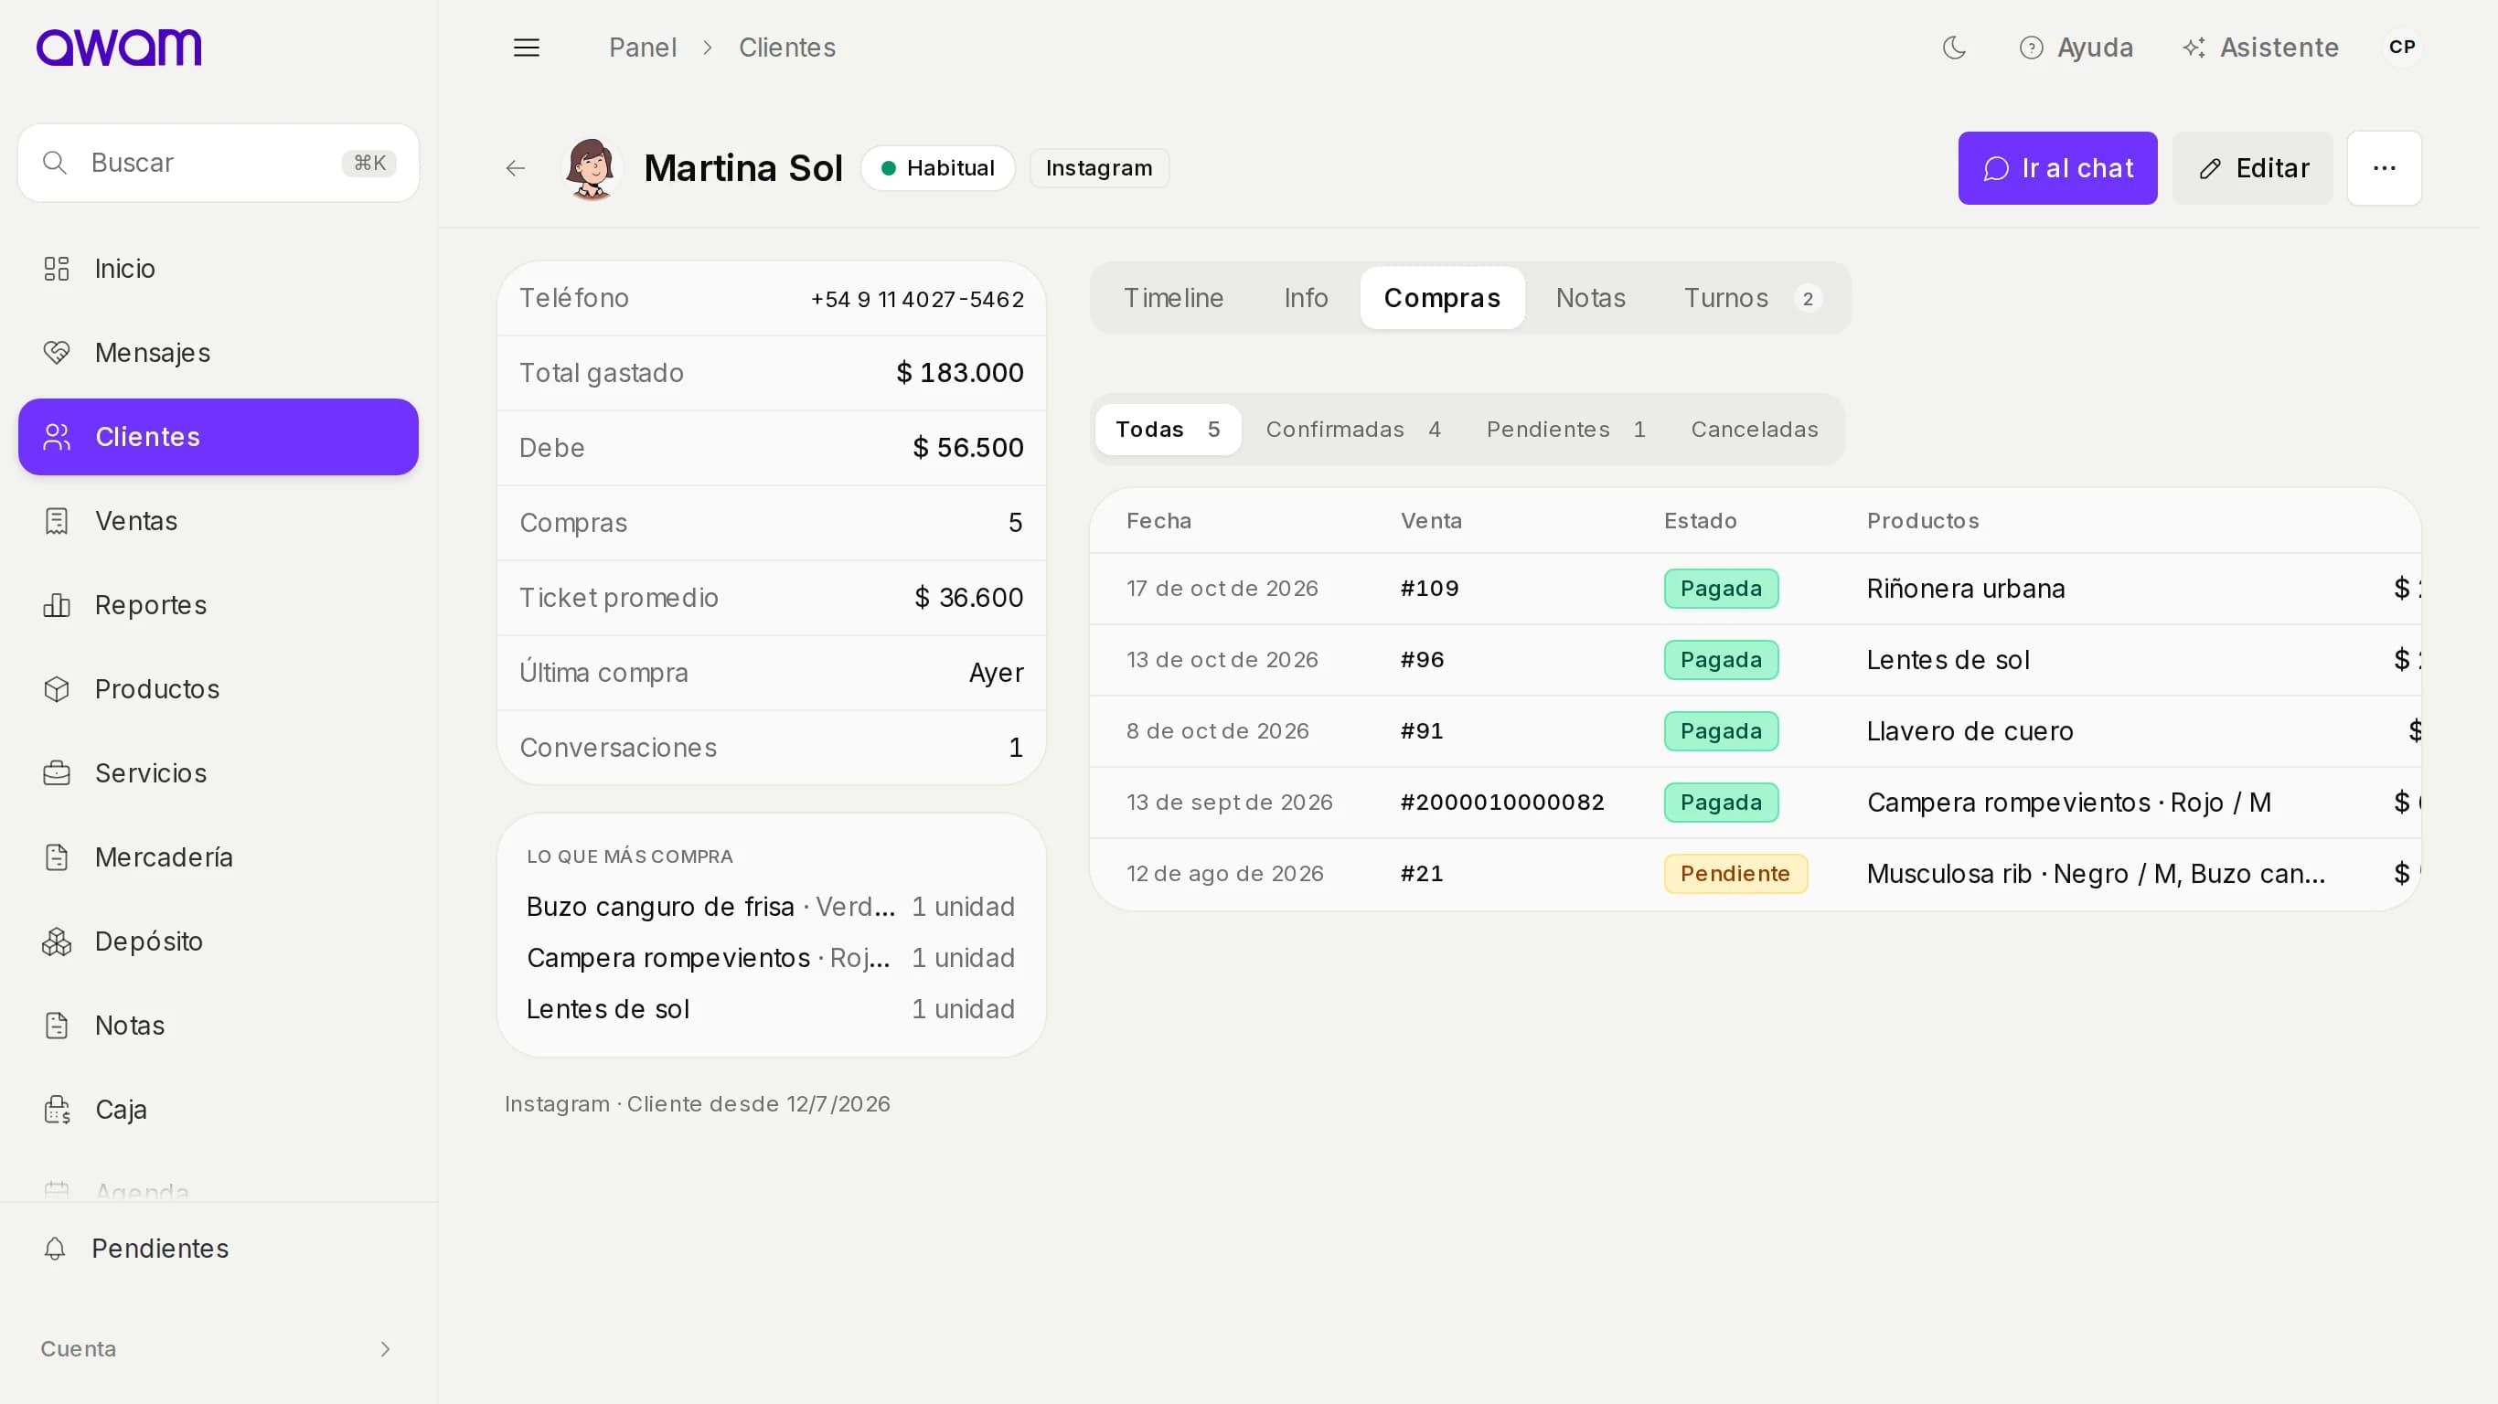
Task: Switch to the Timeline tab
Action: click(1173, 298)
